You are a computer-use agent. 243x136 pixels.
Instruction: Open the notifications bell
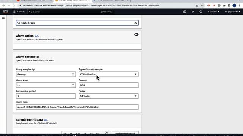click(x=193, y=12)
